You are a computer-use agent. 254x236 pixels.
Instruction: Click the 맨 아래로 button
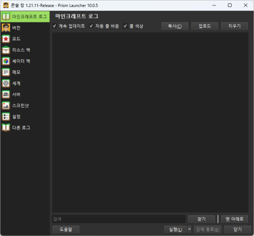235,219
